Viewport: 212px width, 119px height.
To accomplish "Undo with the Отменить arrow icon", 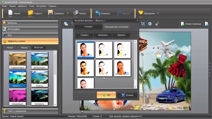I will point(97,13).
